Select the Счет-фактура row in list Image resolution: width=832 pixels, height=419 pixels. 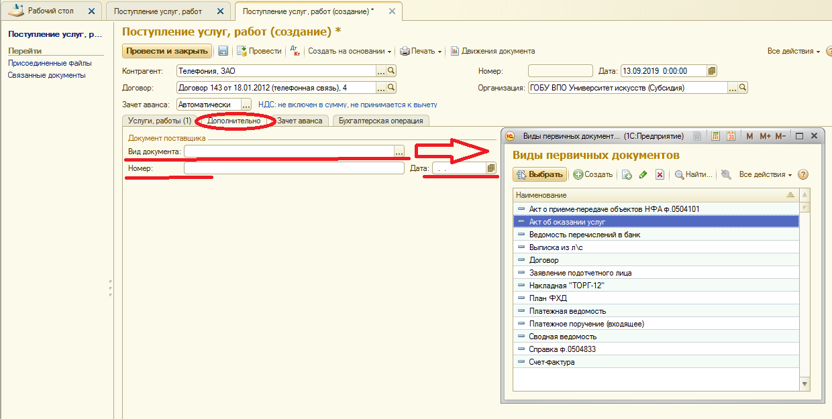click(x=552, y=362)
